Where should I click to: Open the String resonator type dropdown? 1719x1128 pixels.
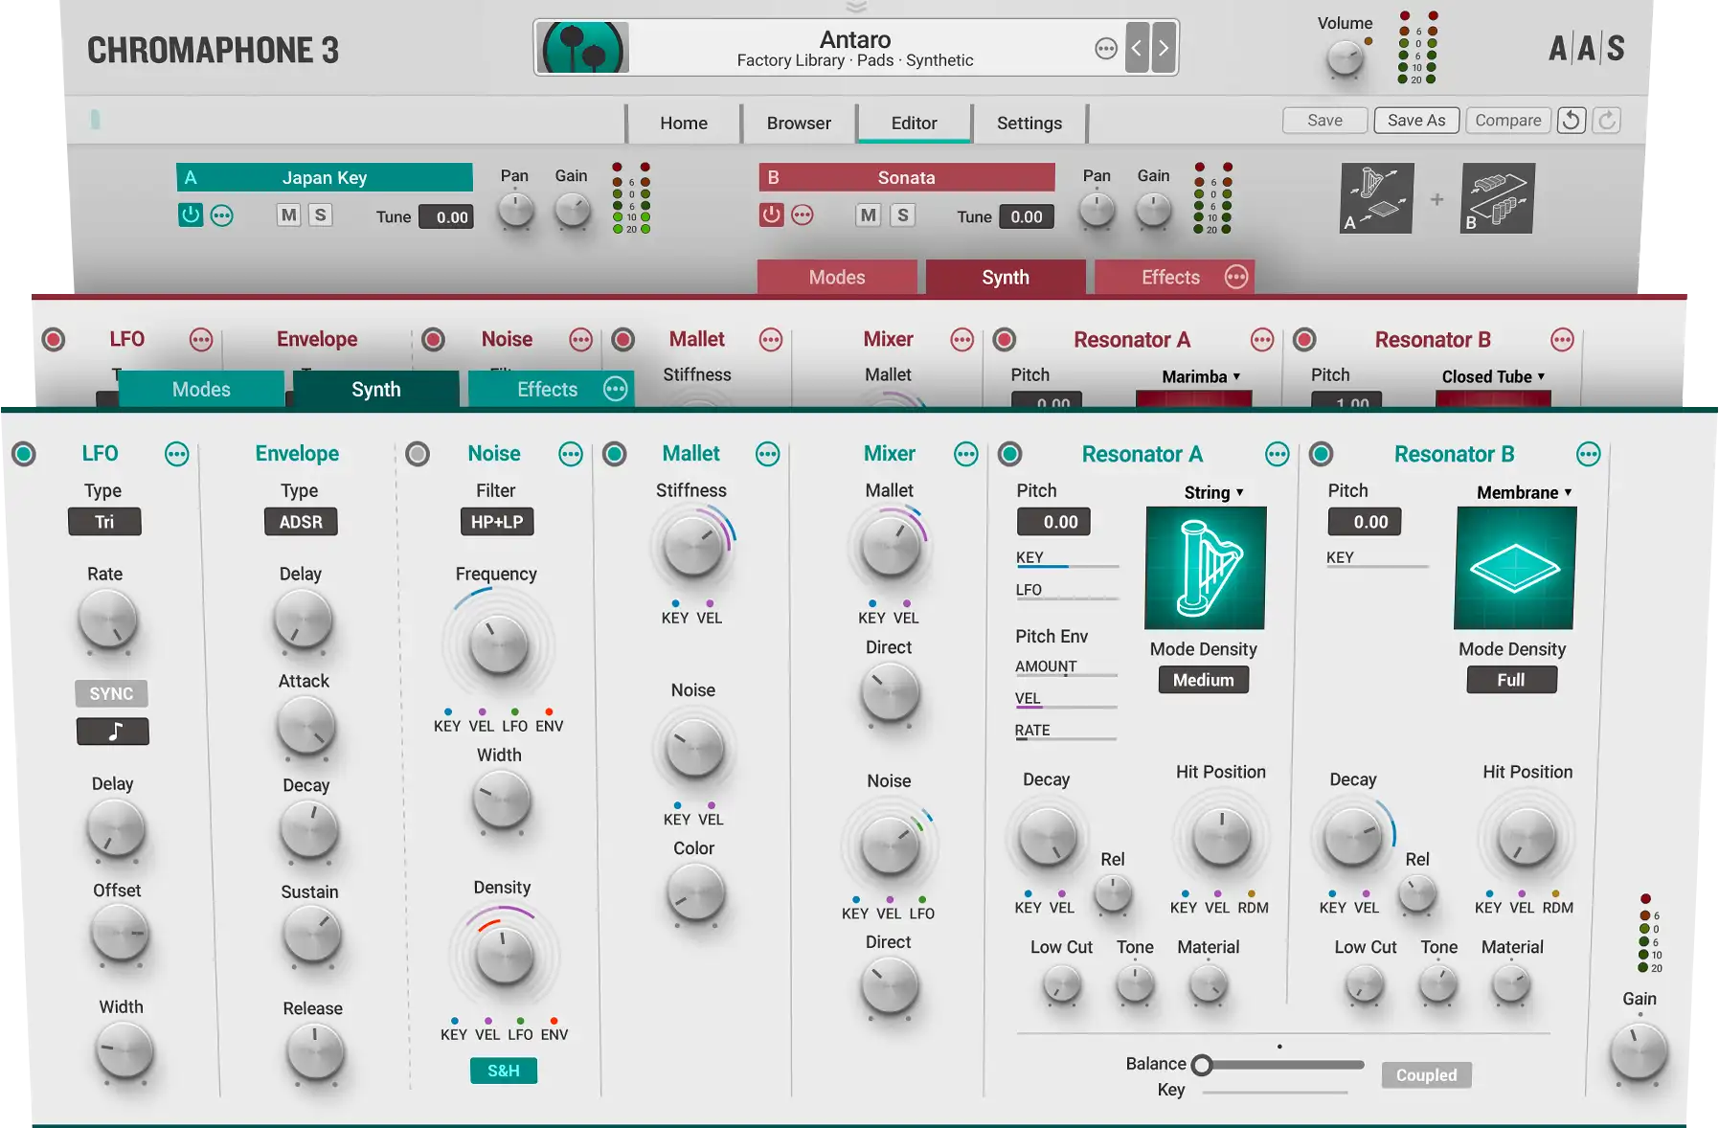coord(1213,492)
